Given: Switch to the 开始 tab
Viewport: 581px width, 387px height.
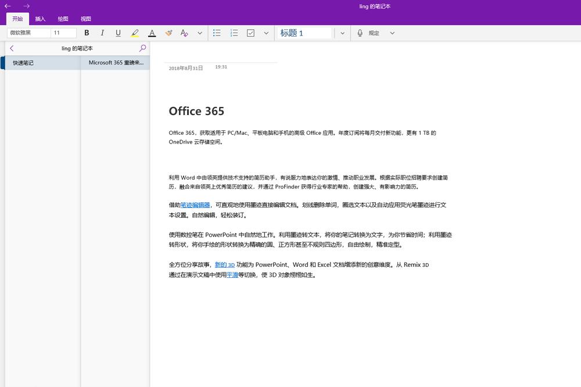Looking at the screenshot, I should click(17, 19).
